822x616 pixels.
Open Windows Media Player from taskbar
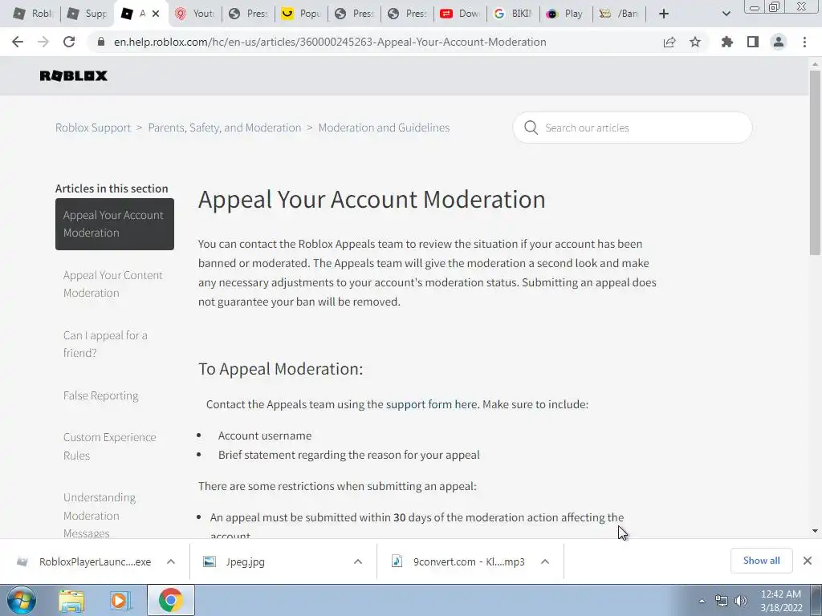(x=120, y=601)
